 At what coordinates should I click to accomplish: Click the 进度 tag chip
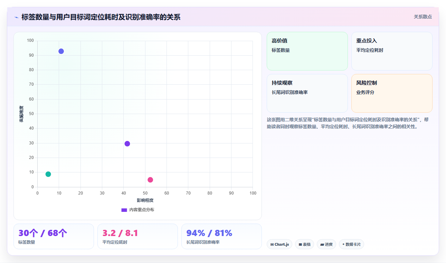326,244
